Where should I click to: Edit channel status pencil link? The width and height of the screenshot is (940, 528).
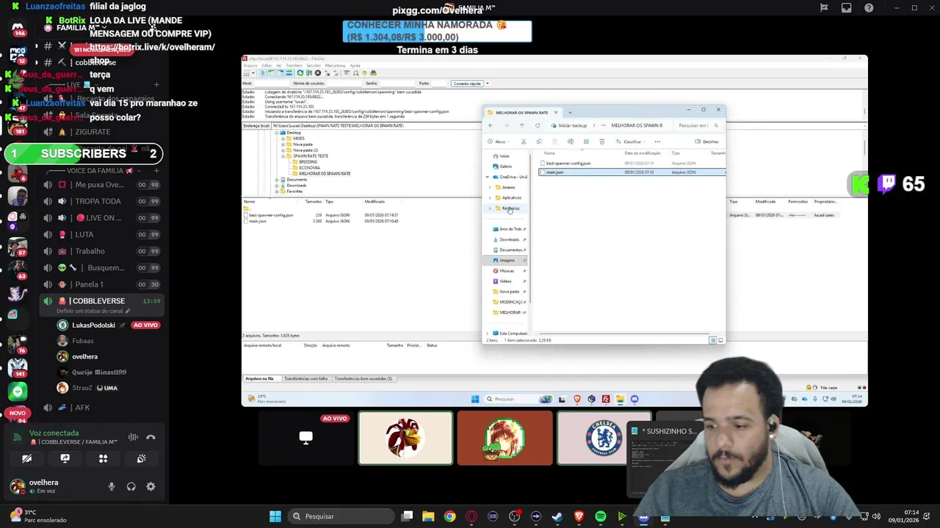(x=93, y=311)
